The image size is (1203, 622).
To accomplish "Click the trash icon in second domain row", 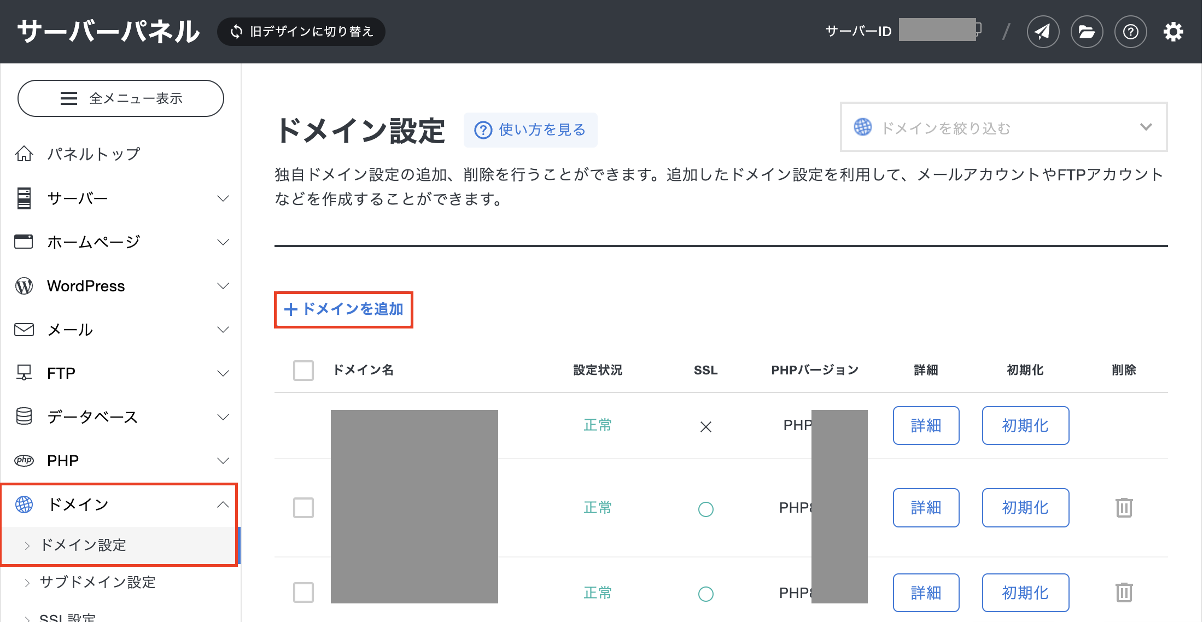I will tap(1124, 508).
